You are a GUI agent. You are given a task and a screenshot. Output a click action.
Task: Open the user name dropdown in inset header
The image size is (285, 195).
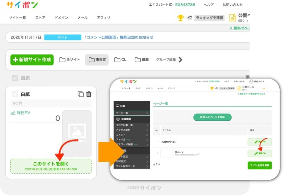coord(259,81)
